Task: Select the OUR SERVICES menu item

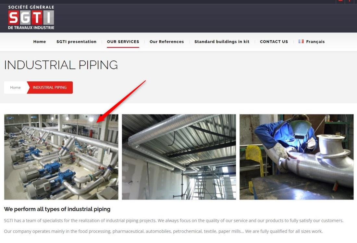Action: [x=123, y=42]
